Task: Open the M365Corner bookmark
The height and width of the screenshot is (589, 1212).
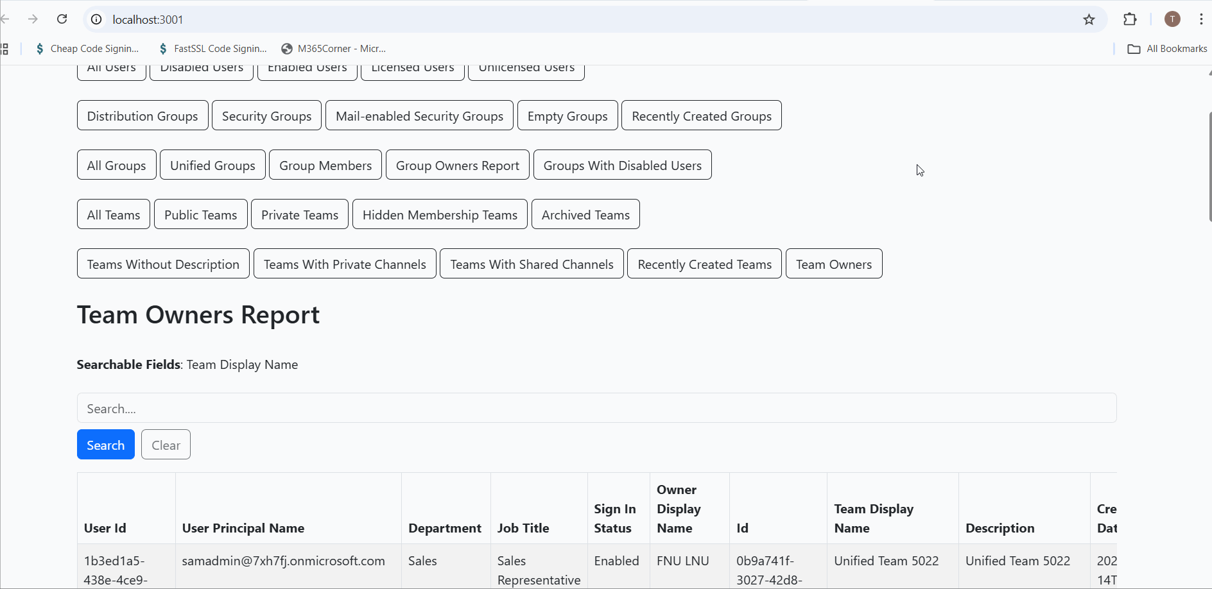Action: click(x=334, y=49)
